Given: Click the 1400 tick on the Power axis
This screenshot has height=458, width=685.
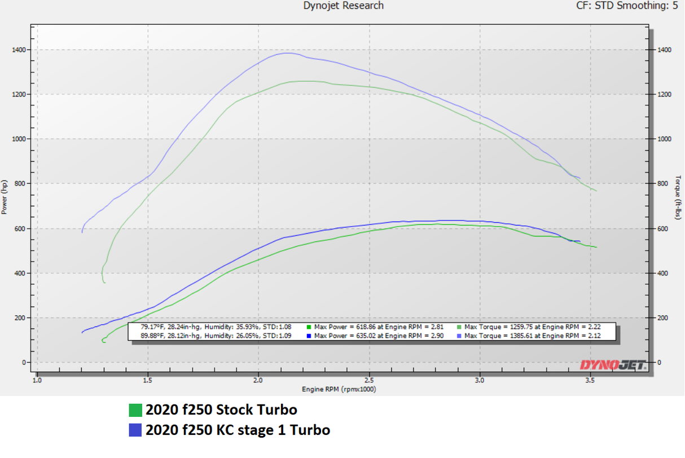Looking at the screenshot, I should tap(18, 50).
